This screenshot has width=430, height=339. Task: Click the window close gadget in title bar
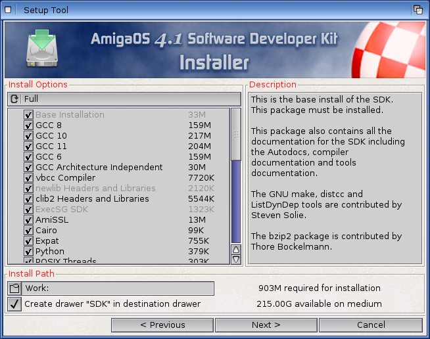click(x=8, y=10)
